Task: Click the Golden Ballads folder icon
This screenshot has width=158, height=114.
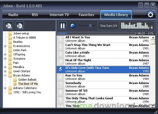Action: pos(15,80)
